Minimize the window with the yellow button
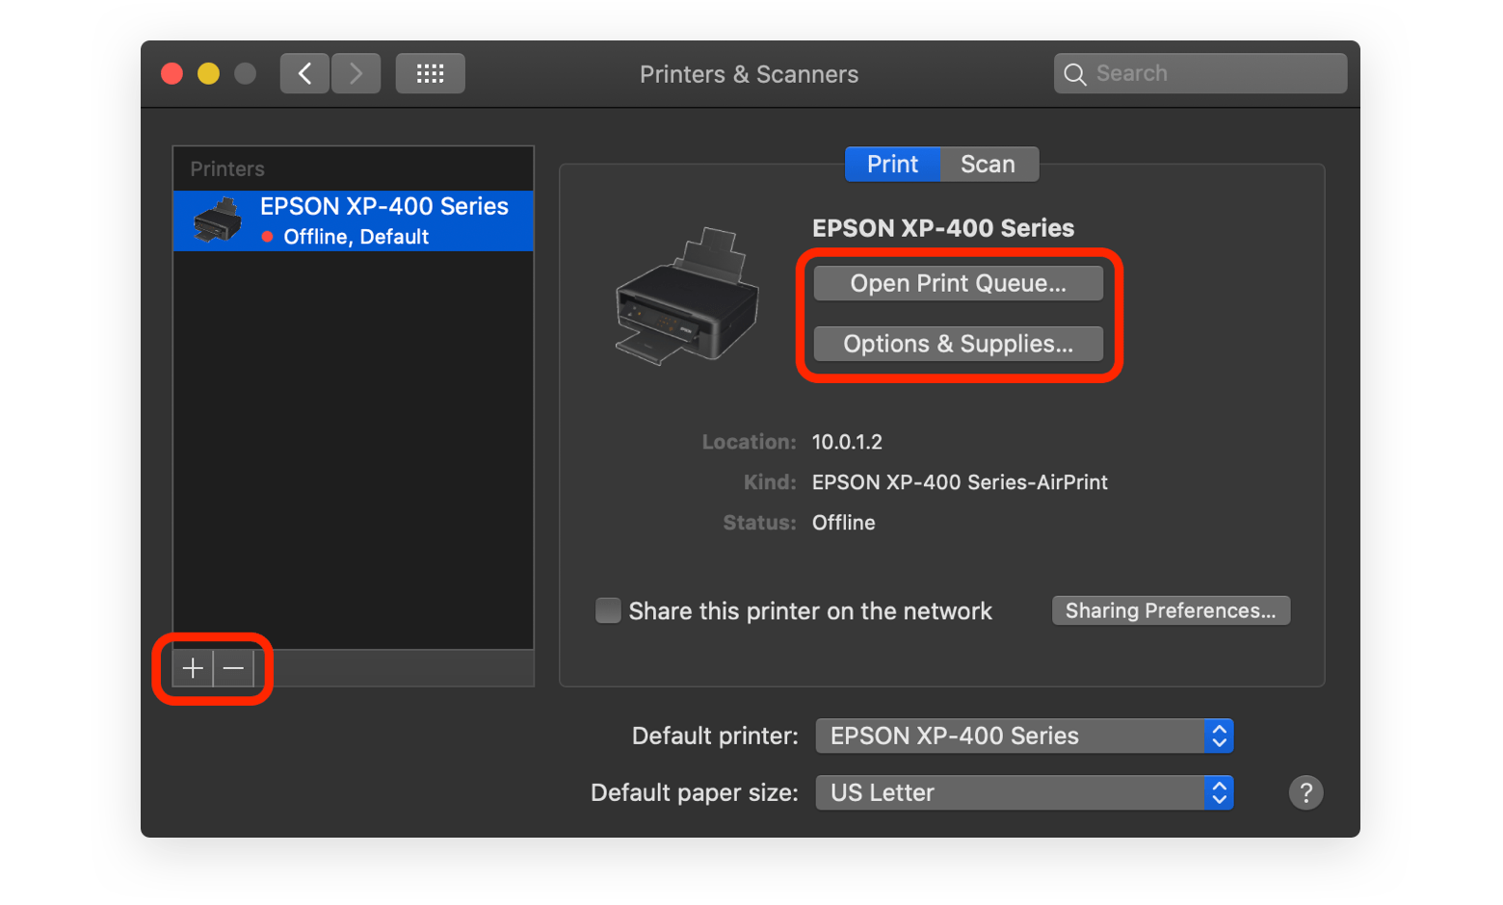The image size is (1503, 905). 208,73
